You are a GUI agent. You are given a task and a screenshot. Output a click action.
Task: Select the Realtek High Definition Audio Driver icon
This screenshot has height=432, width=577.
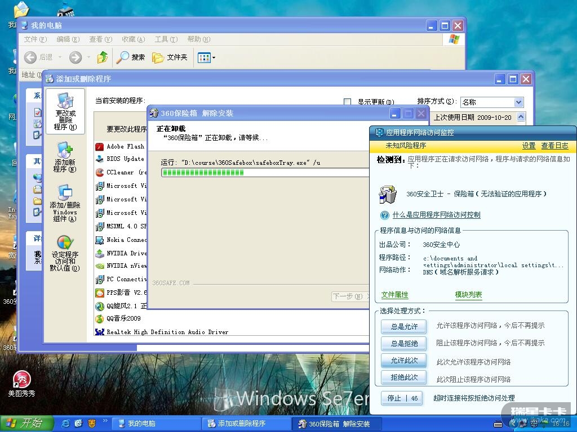(x=99, y=332)
